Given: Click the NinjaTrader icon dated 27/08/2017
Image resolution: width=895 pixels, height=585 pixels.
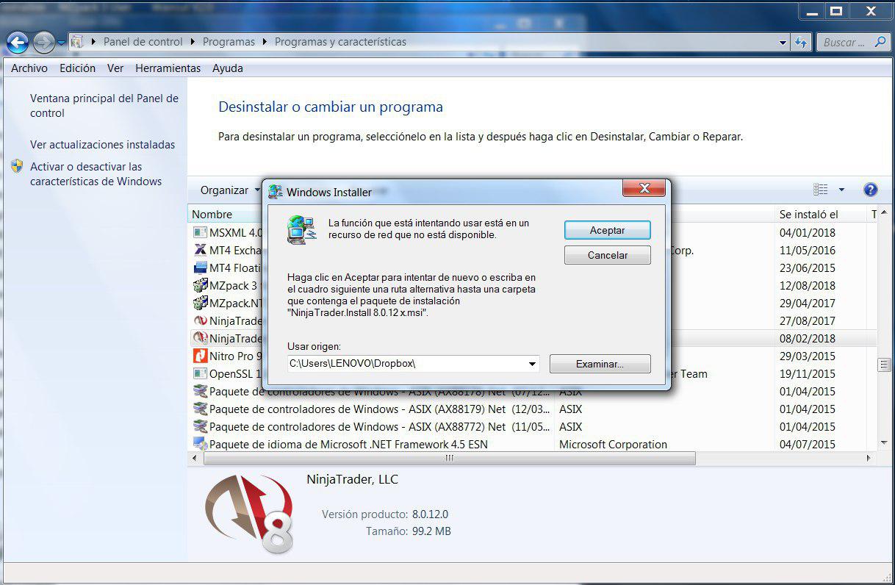Looking at the screenshot, I should (200, 320).
